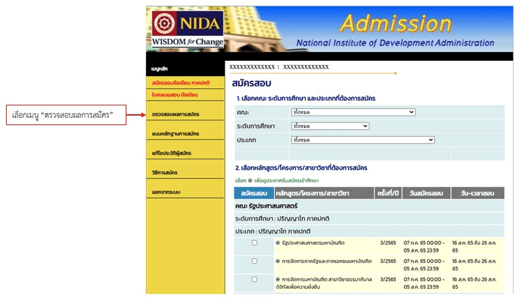Tick the checkbox for รัฐประศาสนศาสตรมหาบัณฑิต
Screen dimensions: 514x300
click(254, 243)
